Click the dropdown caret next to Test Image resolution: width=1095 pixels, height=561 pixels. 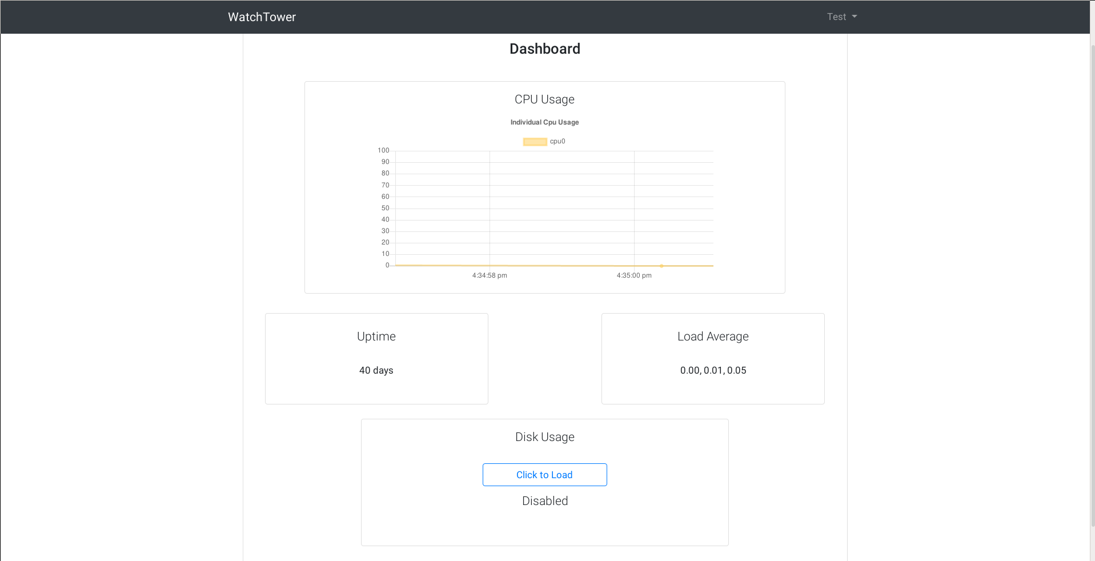[855, 17]
